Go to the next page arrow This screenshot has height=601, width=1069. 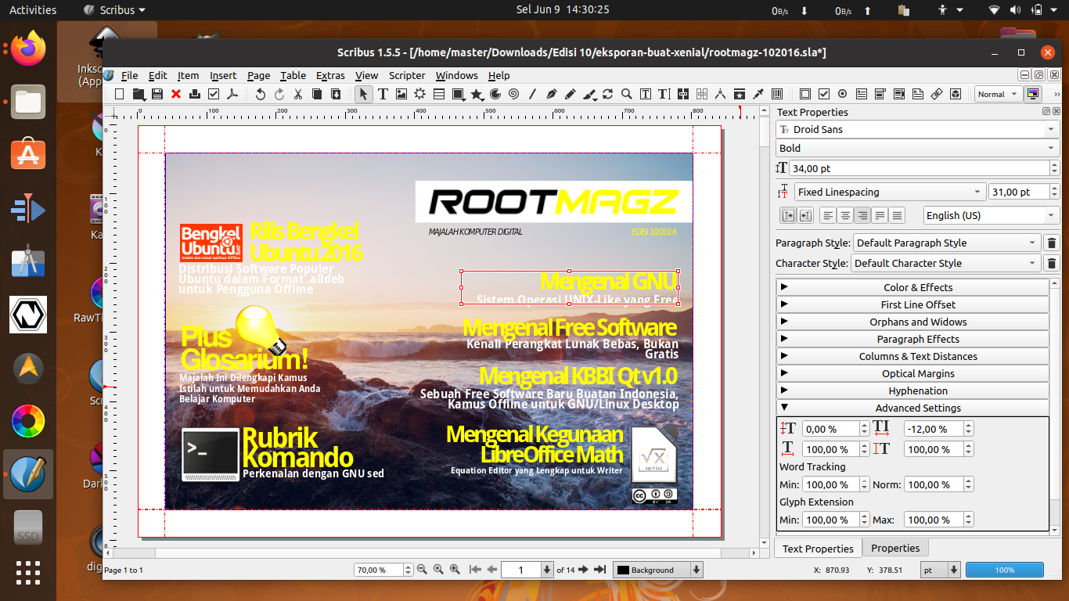click(583, 570)
